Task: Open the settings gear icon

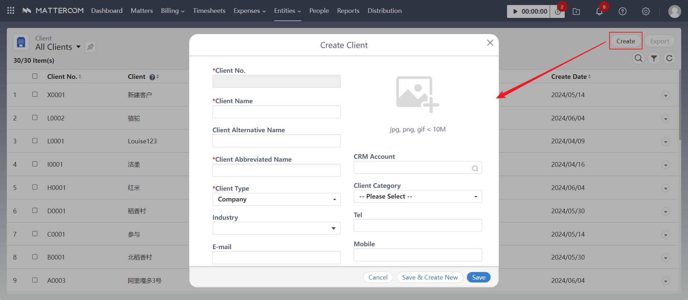Action: 646,11
